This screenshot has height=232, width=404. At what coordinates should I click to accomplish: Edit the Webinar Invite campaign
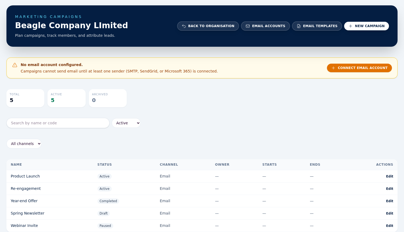[390, 226]
